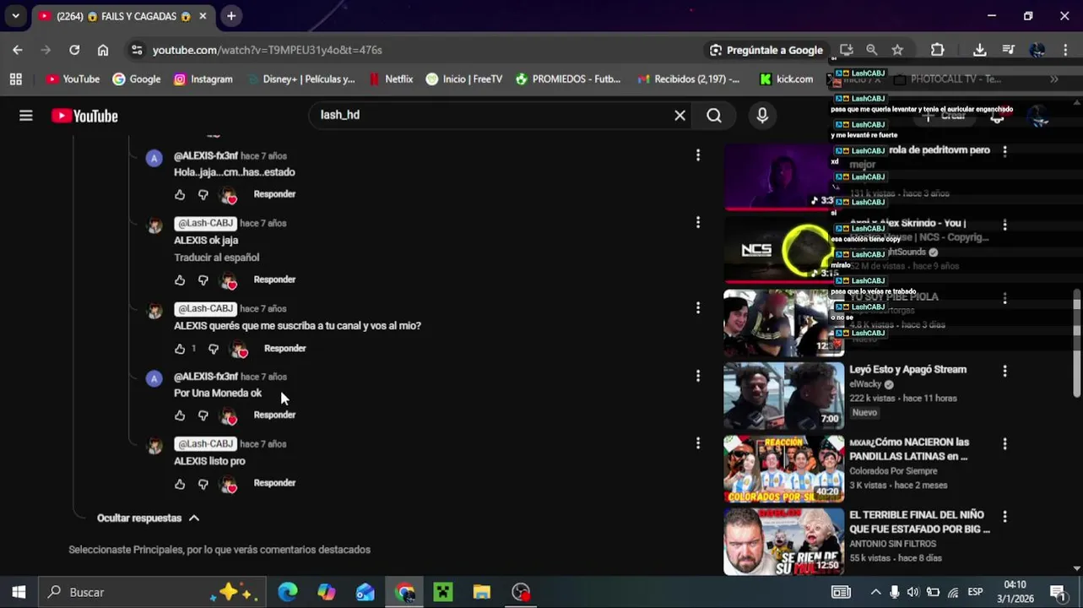Open menu for "Leyó Esto y Apagó Stream"

tap(1004, 371)
